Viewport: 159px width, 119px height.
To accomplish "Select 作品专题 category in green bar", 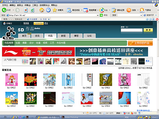I will 61,43.
